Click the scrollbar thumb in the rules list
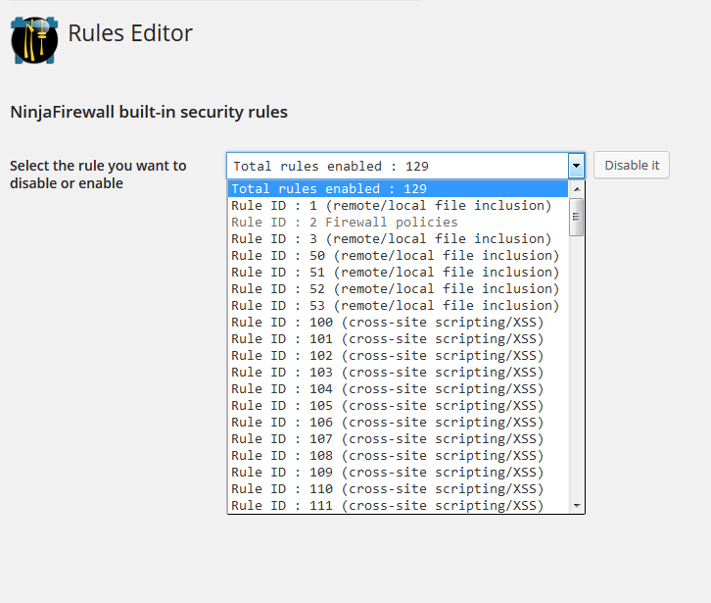The image size is (711, 603). click(x=576, y=217)
